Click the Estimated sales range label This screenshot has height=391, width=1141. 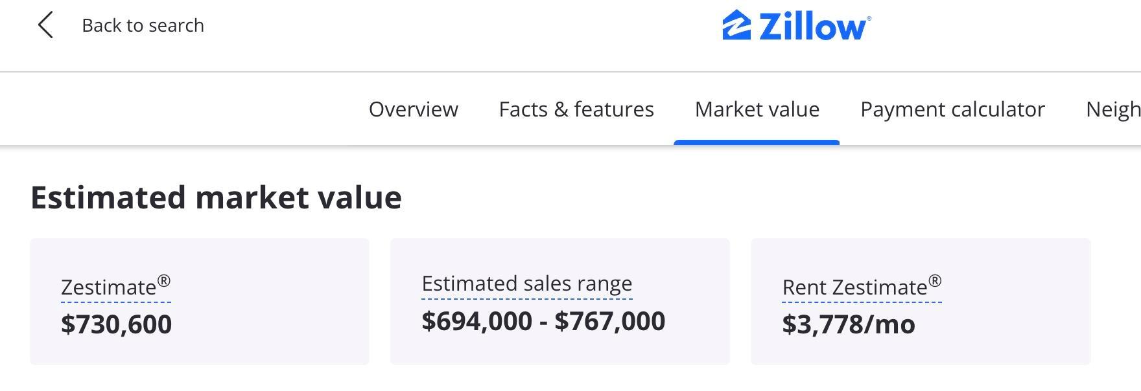(526, 284)
